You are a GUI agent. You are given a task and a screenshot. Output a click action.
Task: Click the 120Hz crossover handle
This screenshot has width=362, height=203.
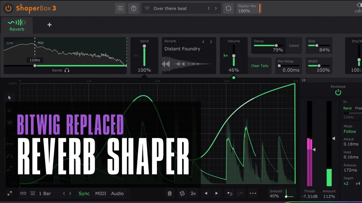click(x=35, y=65)
